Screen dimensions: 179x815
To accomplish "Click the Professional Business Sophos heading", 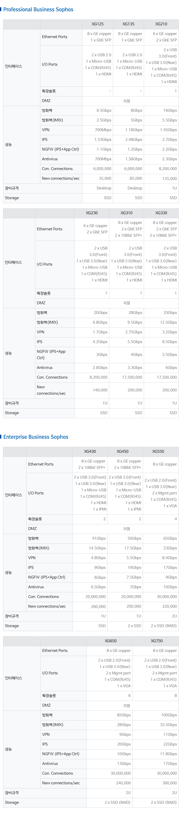I will point(38,9).
